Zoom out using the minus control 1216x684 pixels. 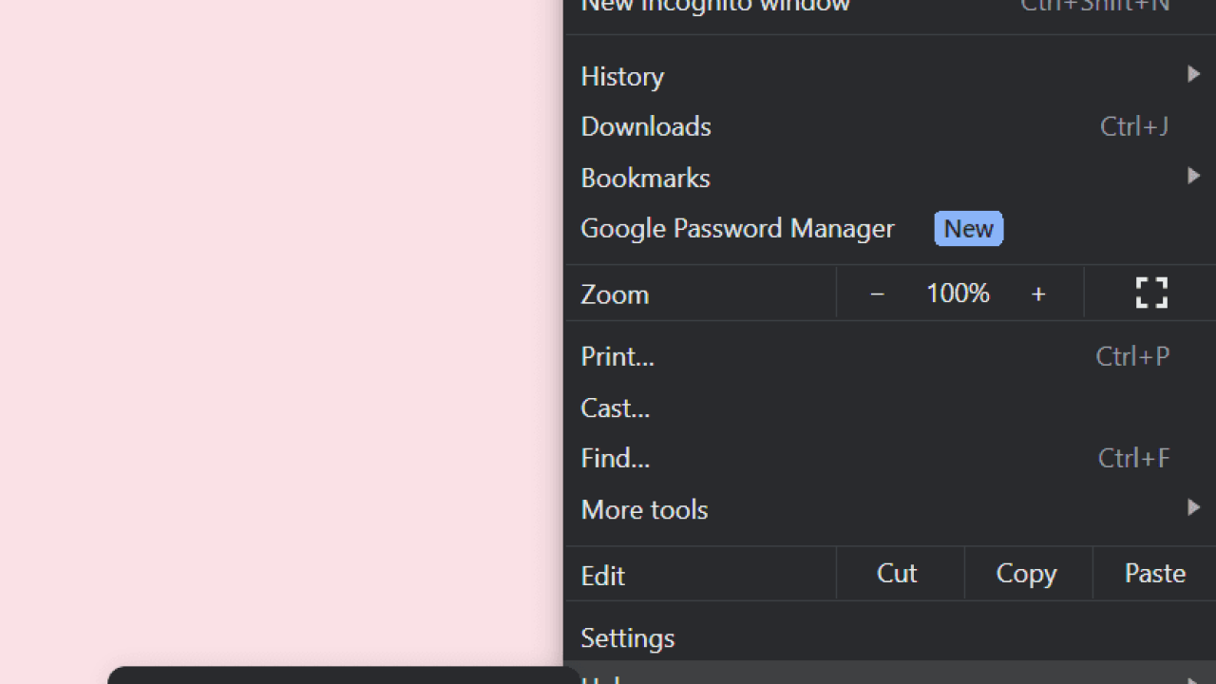(x=877, y=293)
